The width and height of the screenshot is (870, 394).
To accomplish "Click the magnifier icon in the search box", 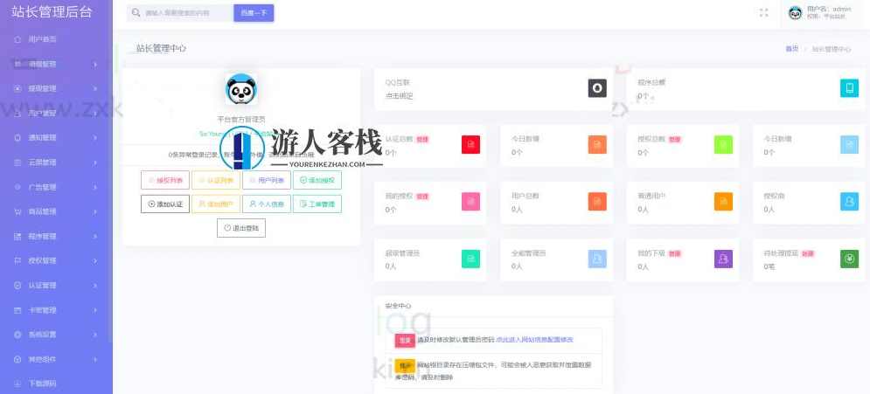I will (136, 13).
